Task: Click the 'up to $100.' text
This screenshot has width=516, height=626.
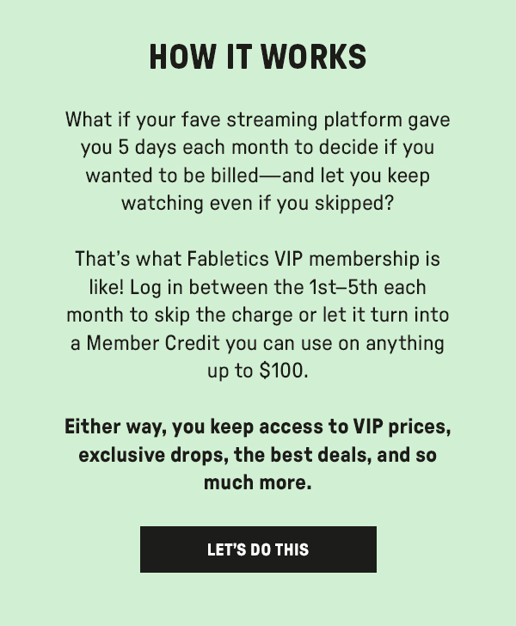Action: coord(258,371)
